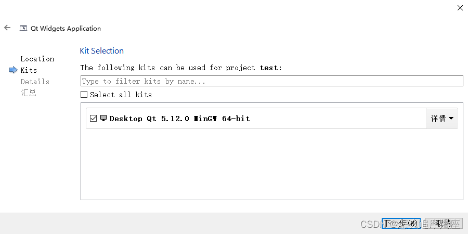Click the blue arrow marking the Kits step
Viewport: 468px width, 234px height.
point(14,70)
